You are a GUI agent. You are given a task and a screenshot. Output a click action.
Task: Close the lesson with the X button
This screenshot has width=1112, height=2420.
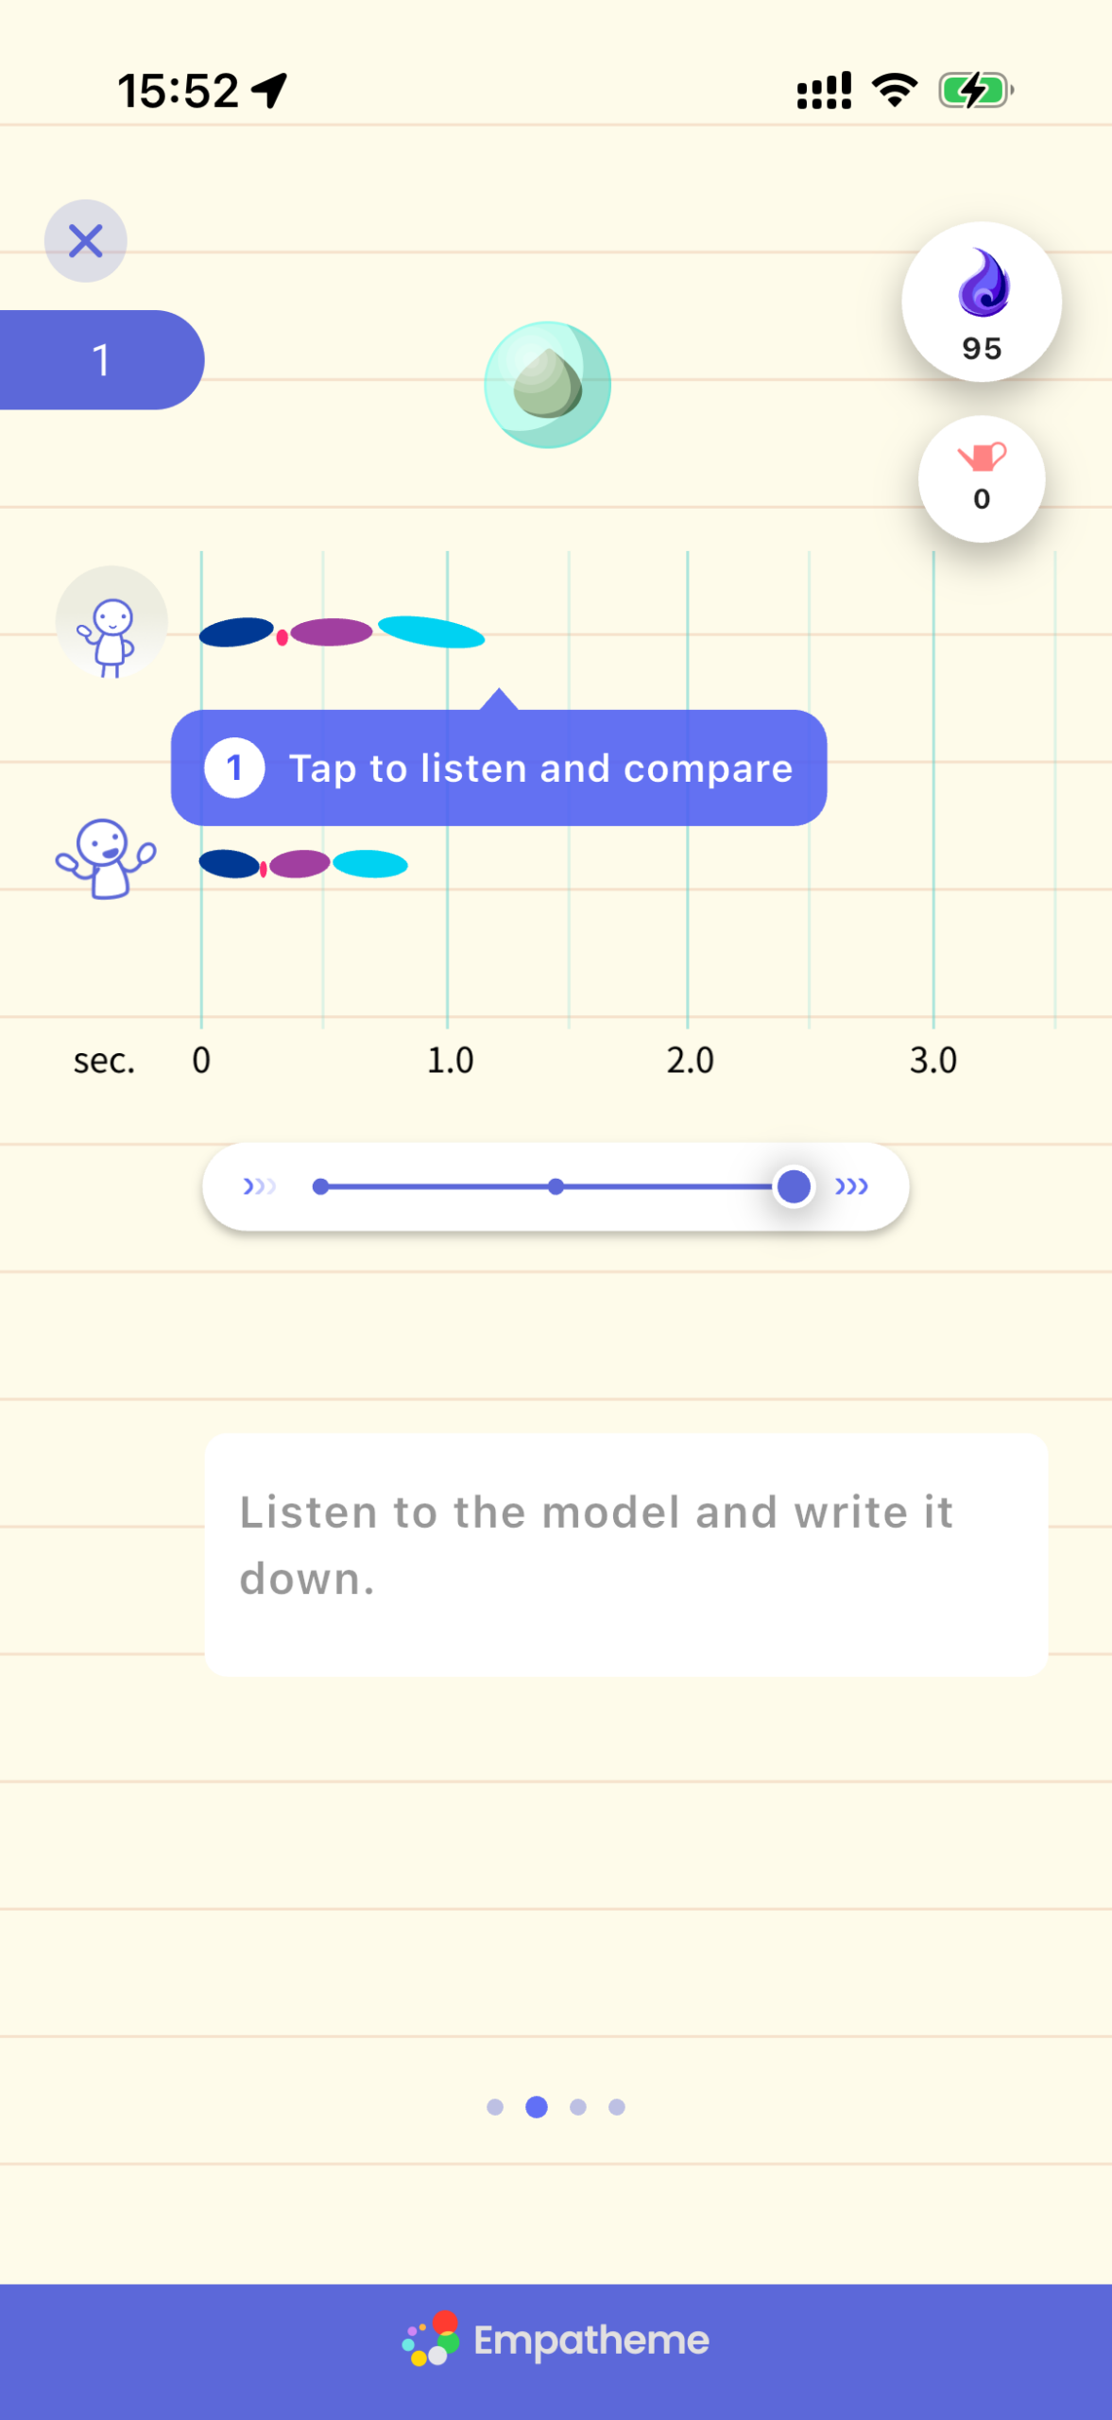[x=85, y=241]
